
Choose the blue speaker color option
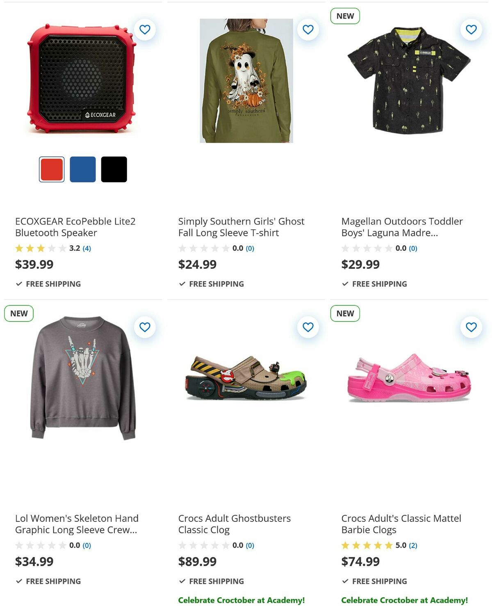click(x=82, y=169)
